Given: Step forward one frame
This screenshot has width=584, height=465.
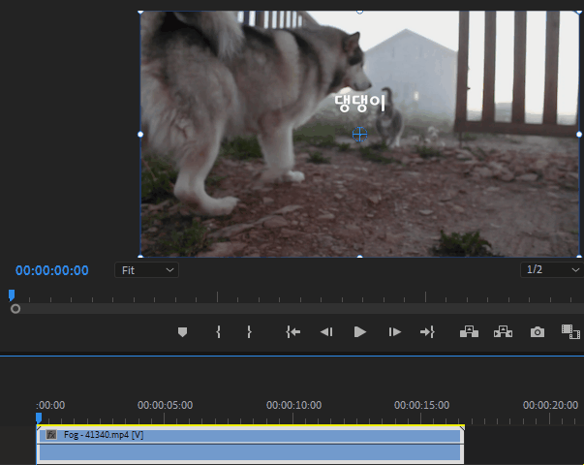Looking at the screenshot, I should tap(394, 331).
